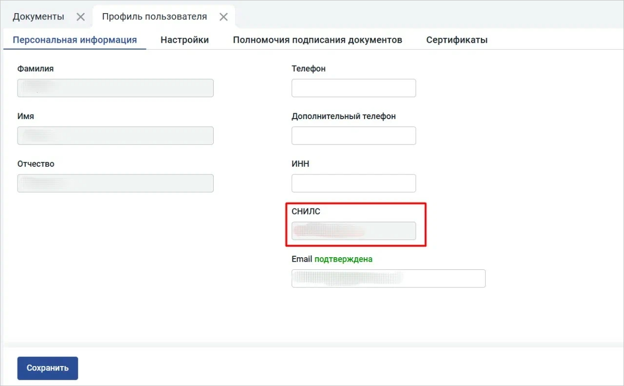Click the Телефон input box
Image resolution: width=624 pixels, height=386 pixels.
[353, 88]
